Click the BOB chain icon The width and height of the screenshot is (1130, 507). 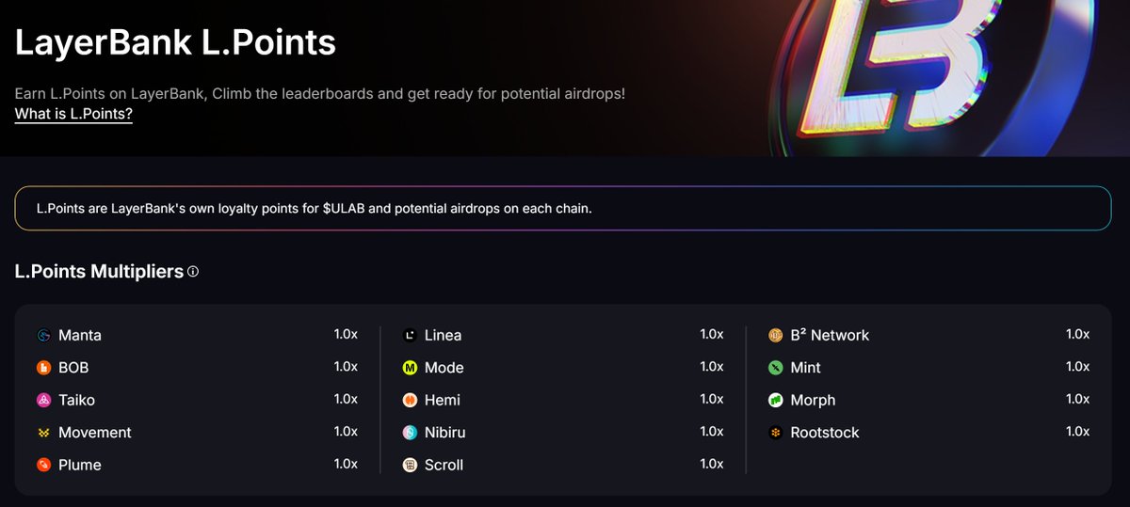(43, 368)
